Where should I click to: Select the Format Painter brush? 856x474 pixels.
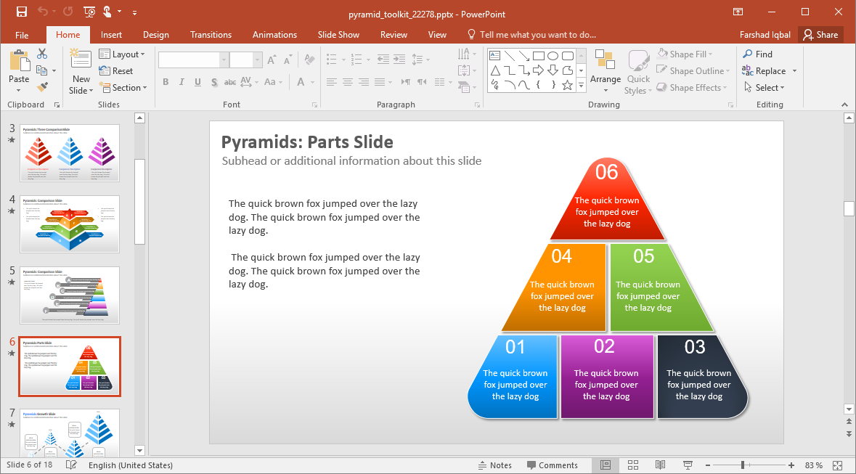pyautogui.click(x=42, y=87)
